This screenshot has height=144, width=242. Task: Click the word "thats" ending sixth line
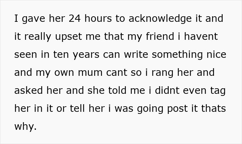[215, 109]
